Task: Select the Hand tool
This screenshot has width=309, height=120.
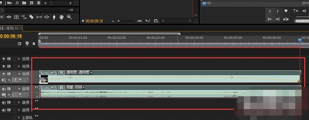Action: [x=62, y=17]
